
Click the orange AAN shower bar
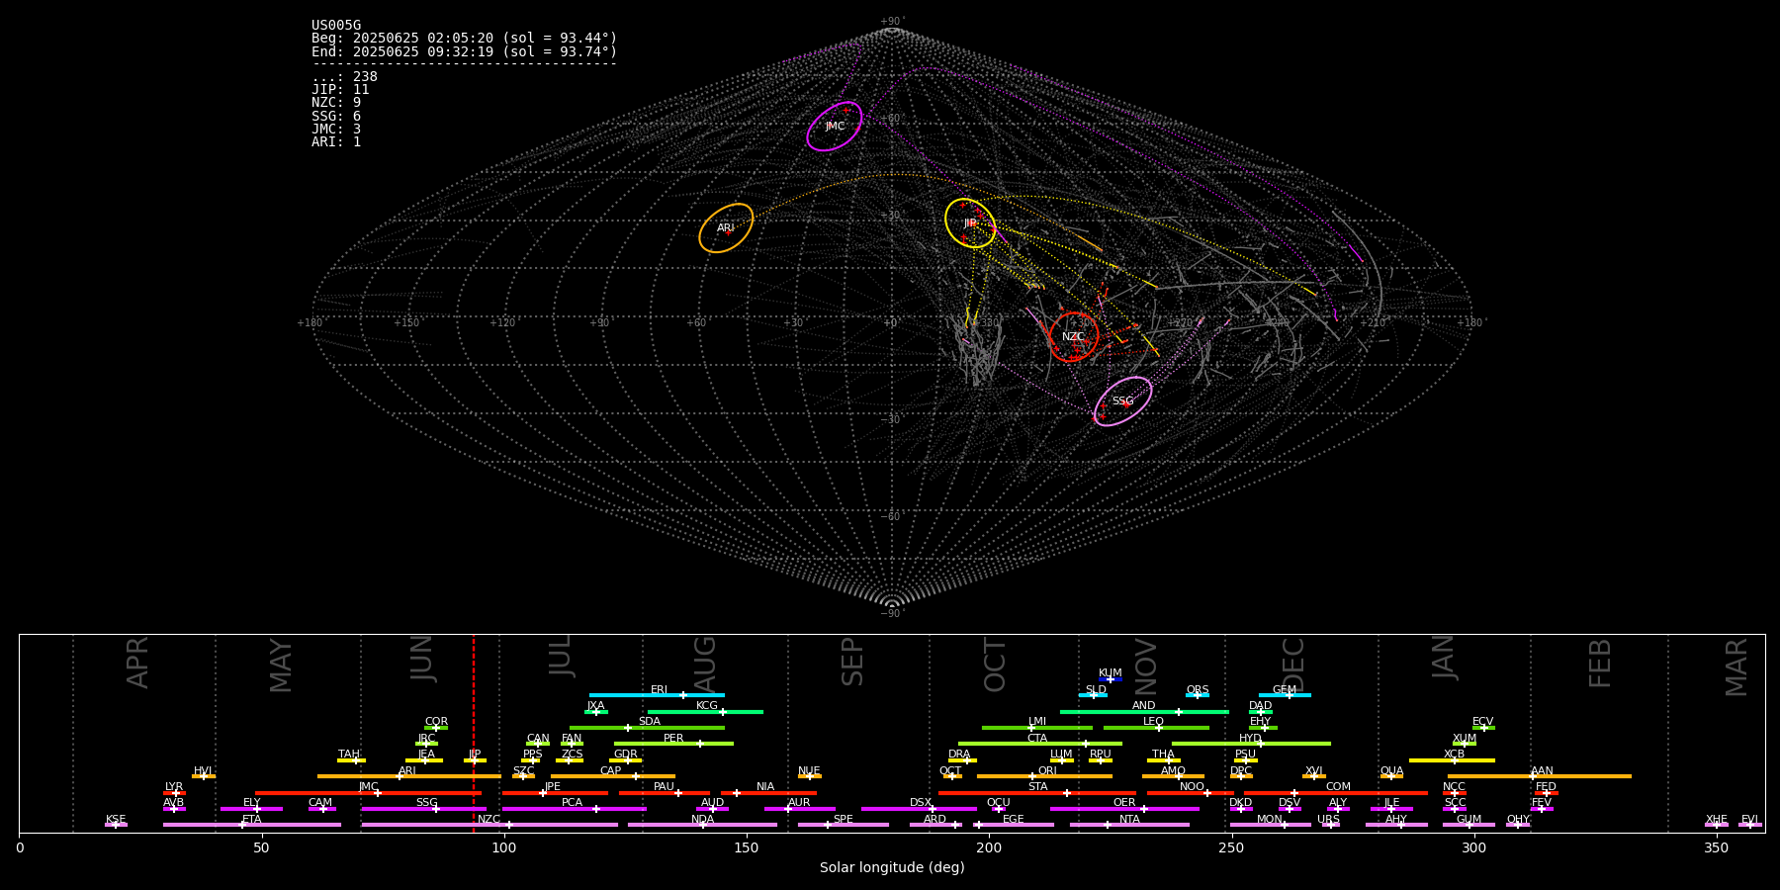click(1540, 776)
